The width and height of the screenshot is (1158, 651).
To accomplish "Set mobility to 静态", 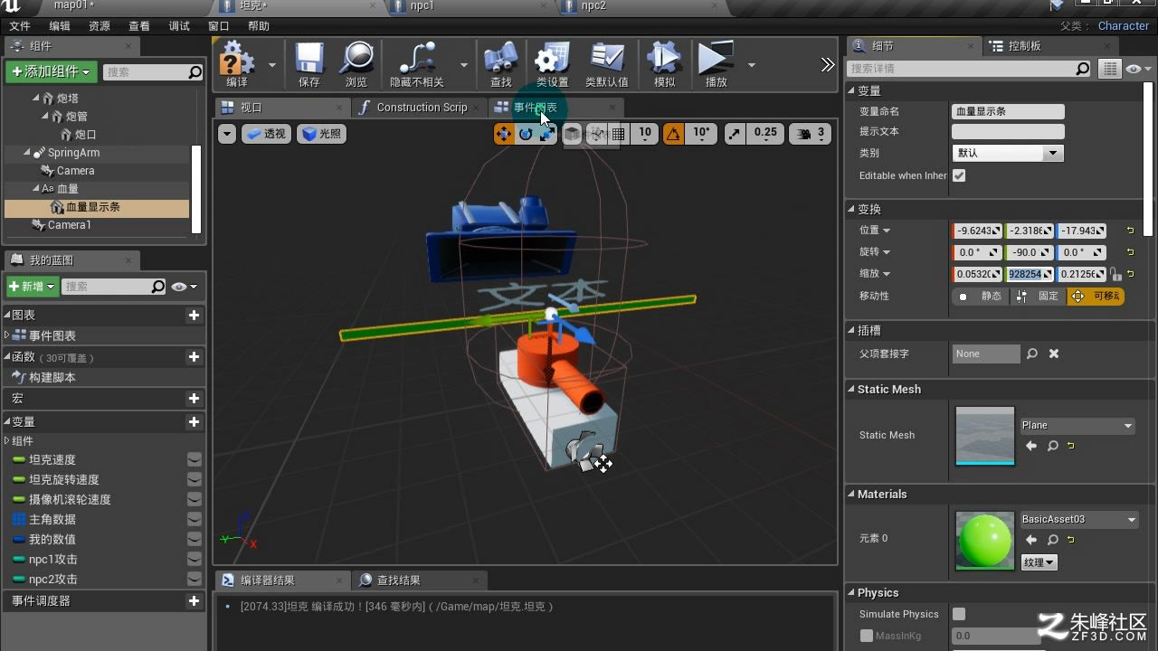I will pos(981,296).
